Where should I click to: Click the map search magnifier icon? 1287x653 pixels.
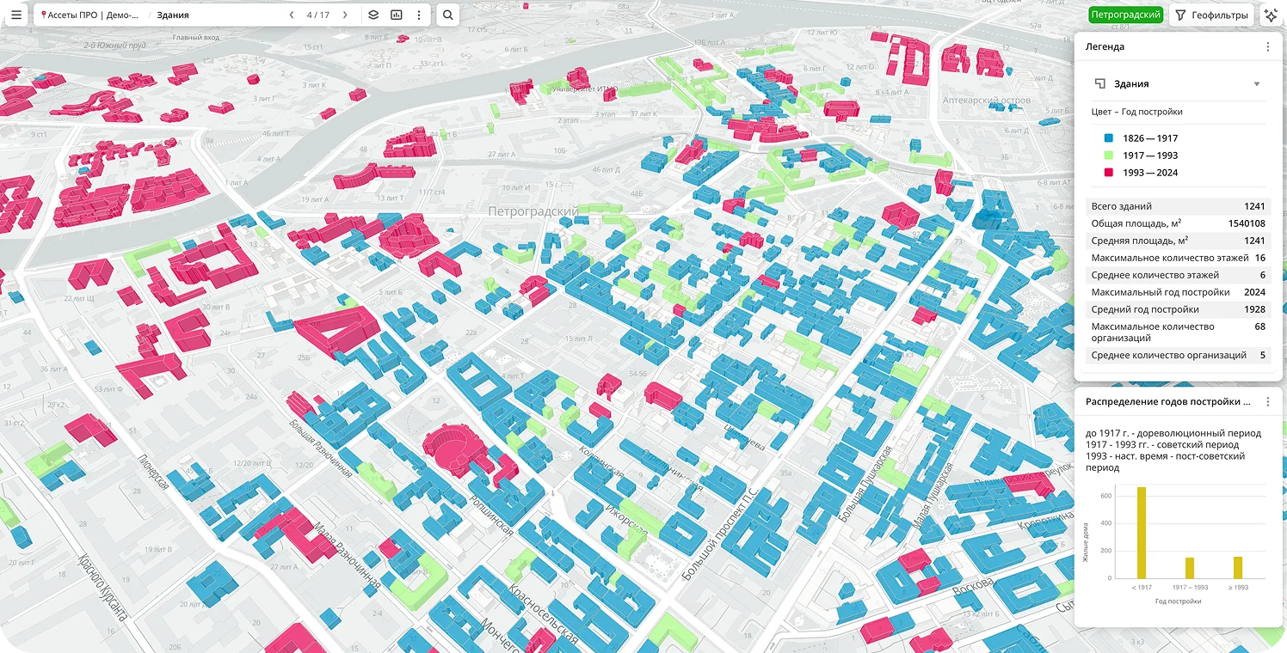[x=447, y=15]
